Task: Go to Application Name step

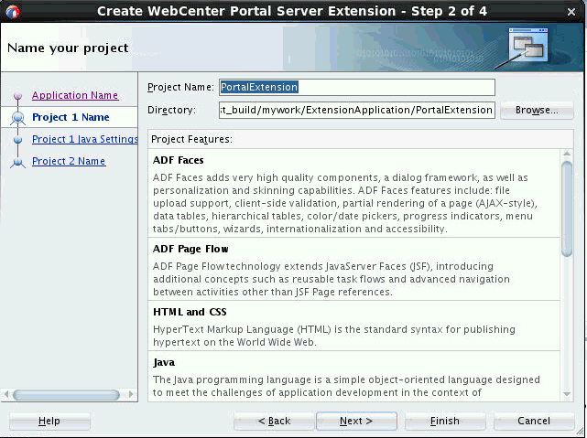Action: [75, 95]
